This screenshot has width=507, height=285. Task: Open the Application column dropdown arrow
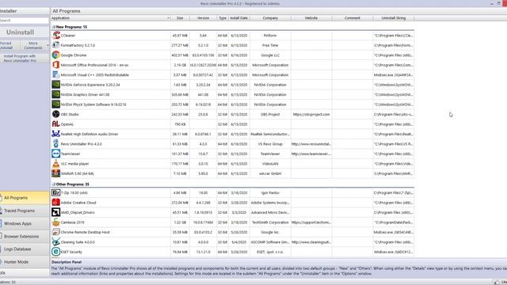click(x=168, y=18)
